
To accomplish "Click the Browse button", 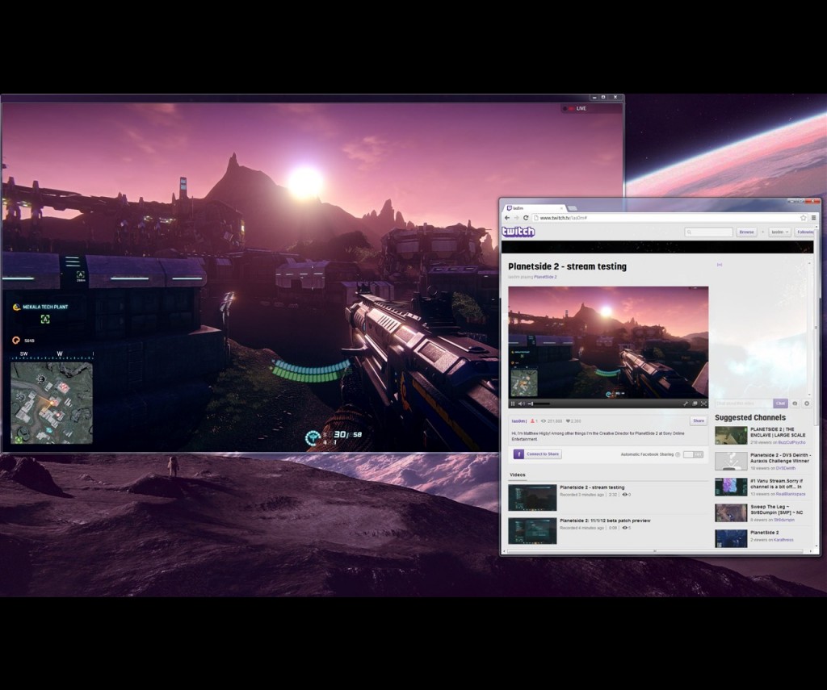I will (746, 232).
